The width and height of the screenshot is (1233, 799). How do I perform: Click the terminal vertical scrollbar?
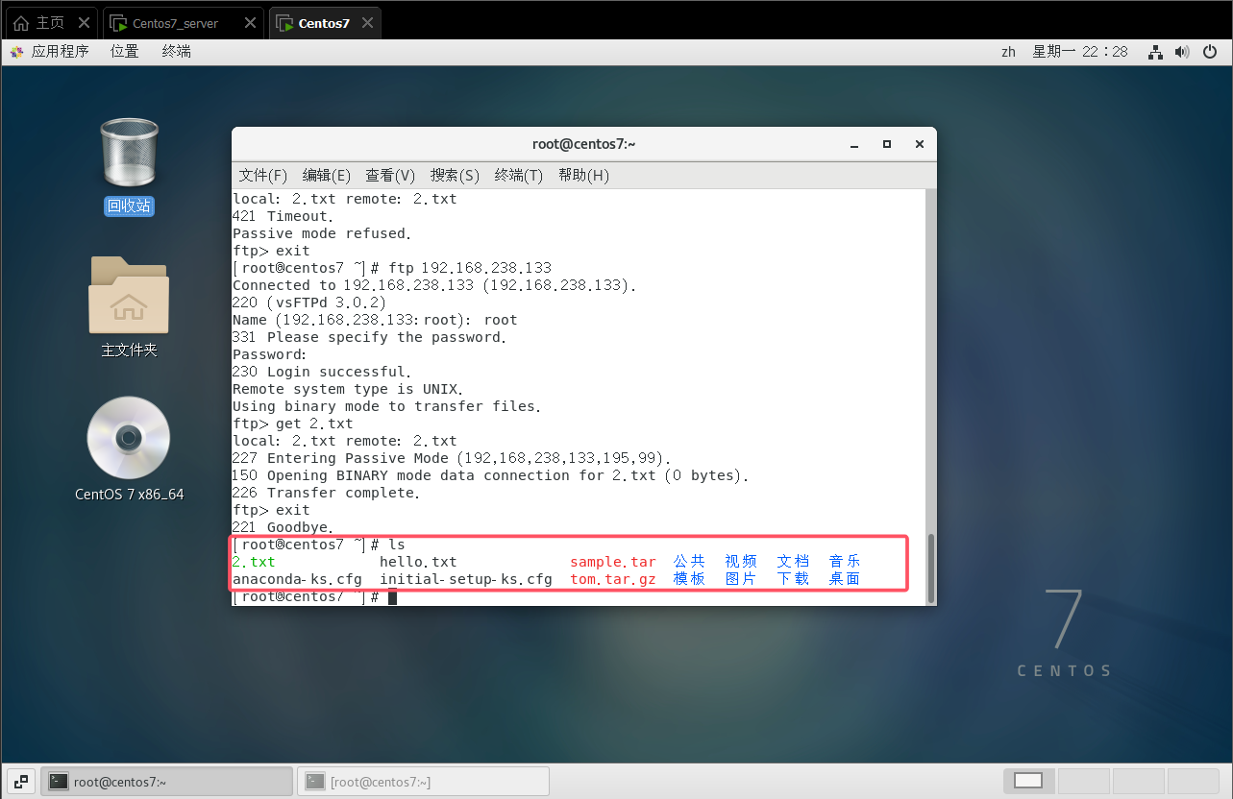point(929,565)
